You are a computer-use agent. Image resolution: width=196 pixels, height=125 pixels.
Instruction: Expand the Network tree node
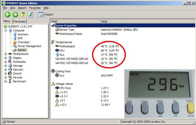(6, 69)
